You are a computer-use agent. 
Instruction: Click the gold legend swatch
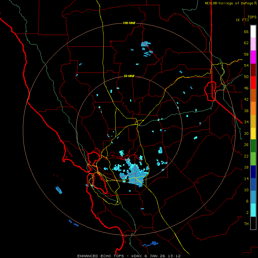(253, 122)
